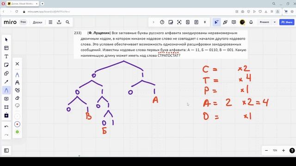Open the user avatar profile
296x166 pixels.
tap(242, 22)
